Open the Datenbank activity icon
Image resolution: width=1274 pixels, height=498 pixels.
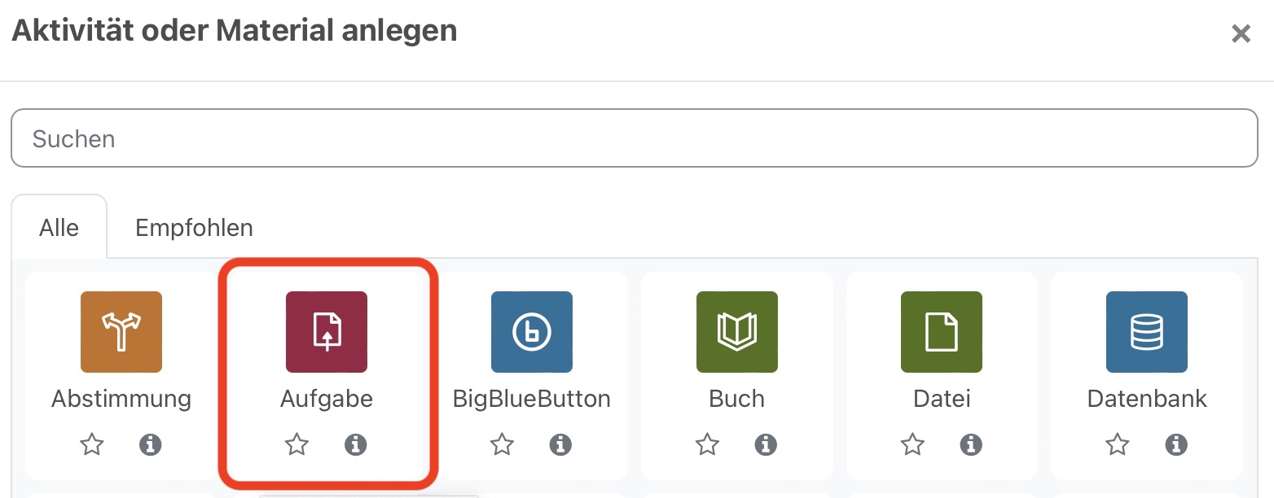point(1146,332)
